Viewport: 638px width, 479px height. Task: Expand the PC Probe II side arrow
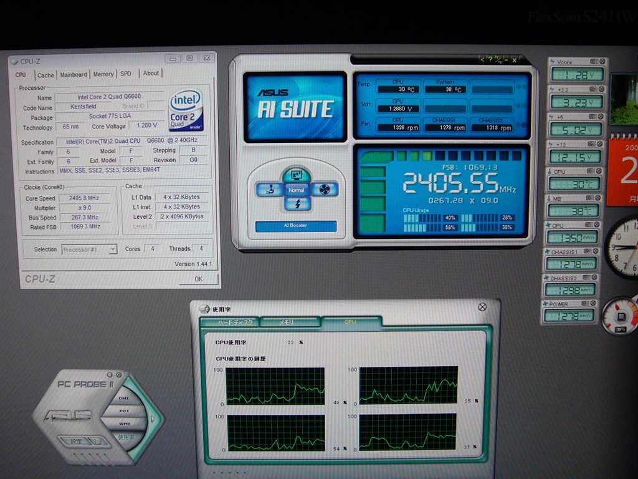coord(153,419)
